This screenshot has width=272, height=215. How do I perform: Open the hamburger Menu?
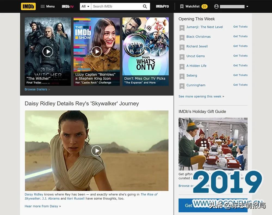click(48, 7)
